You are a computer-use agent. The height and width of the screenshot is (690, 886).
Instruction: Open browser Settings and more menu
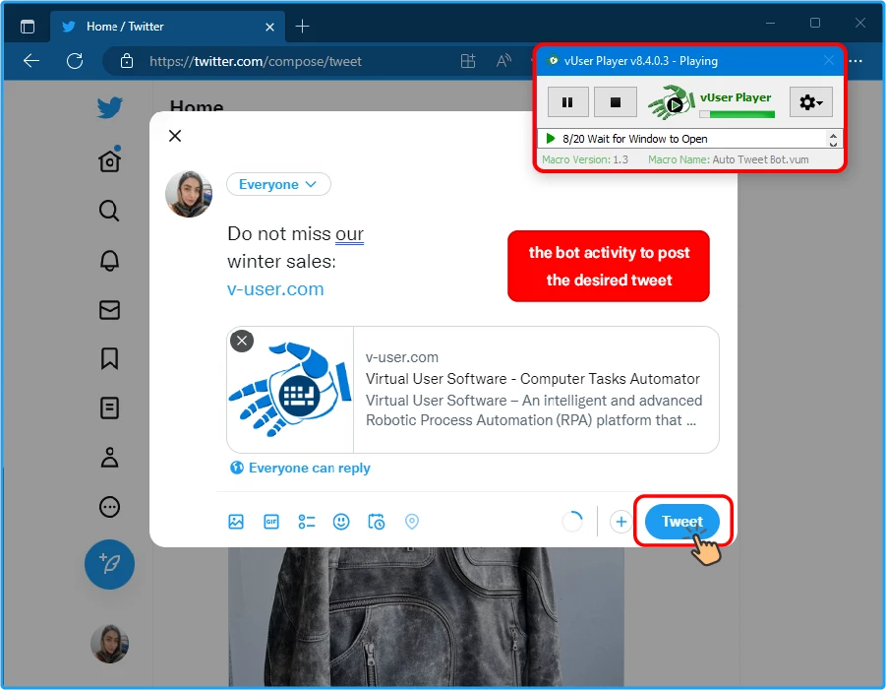pyautogui.click(x=856, y=60)
